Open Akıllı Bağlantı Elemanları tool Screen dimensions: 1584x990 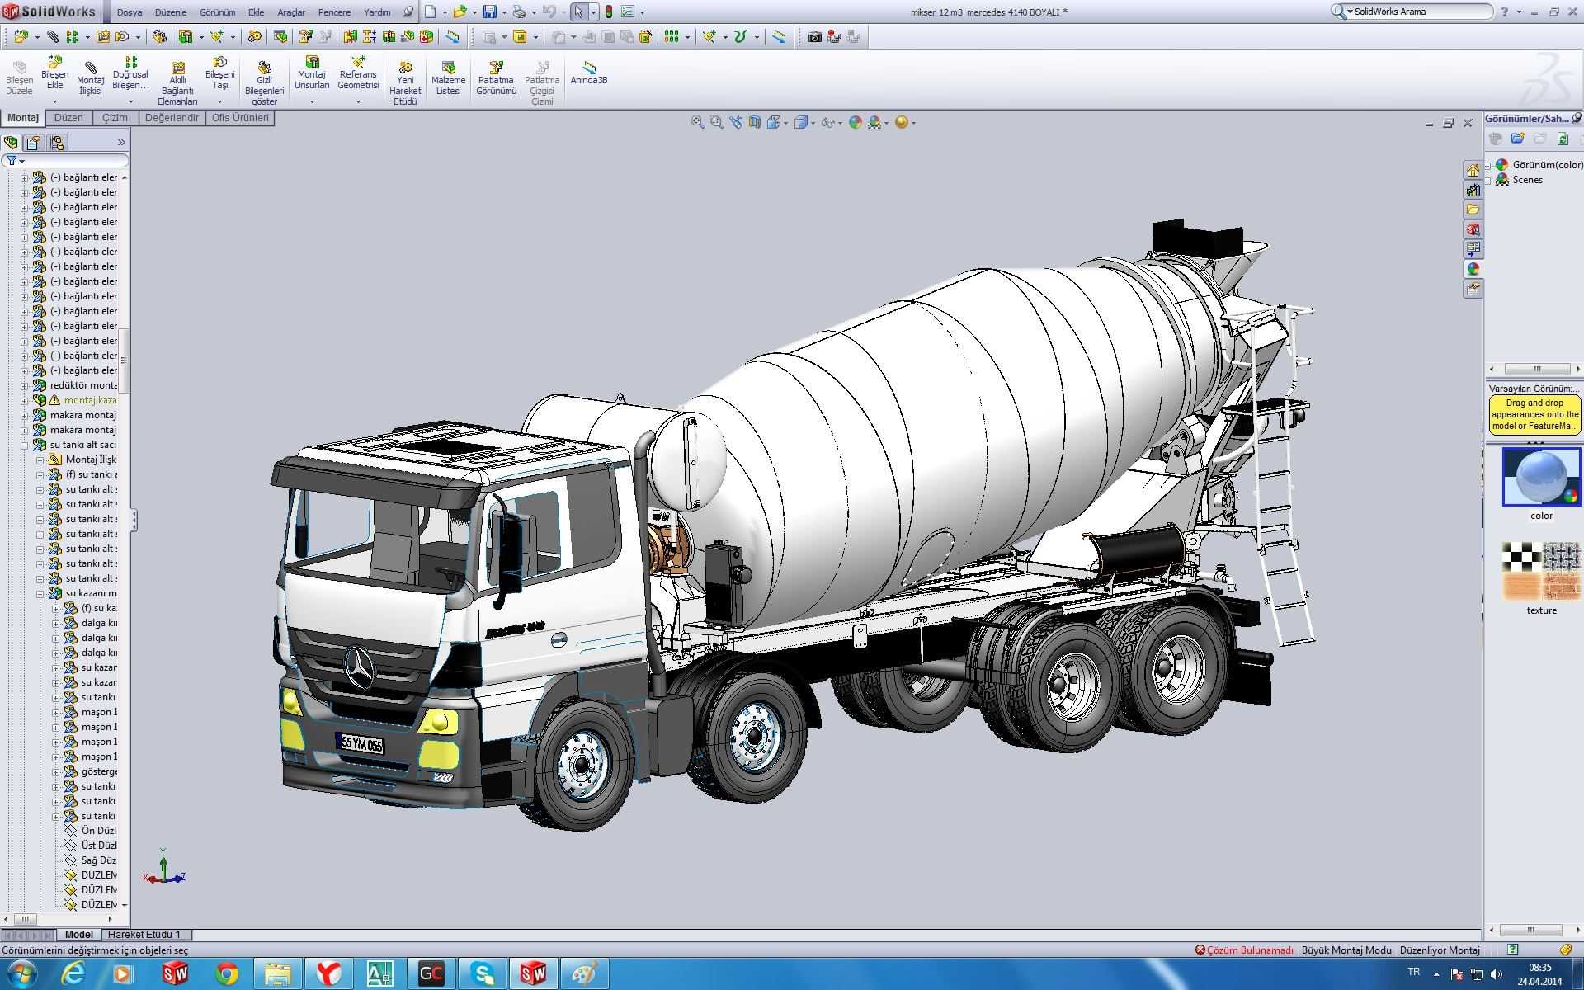click(x=177, y=82)
